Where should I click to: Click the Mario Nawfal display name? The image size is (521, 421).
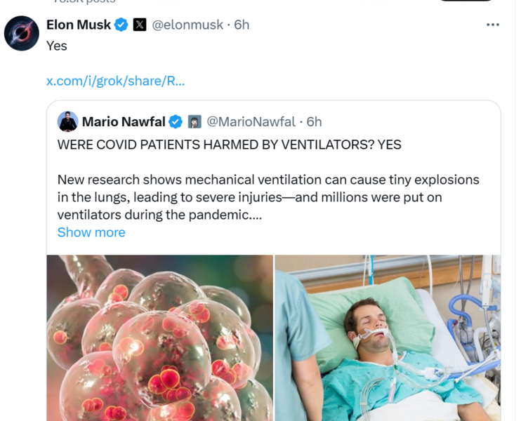(124, 121)
